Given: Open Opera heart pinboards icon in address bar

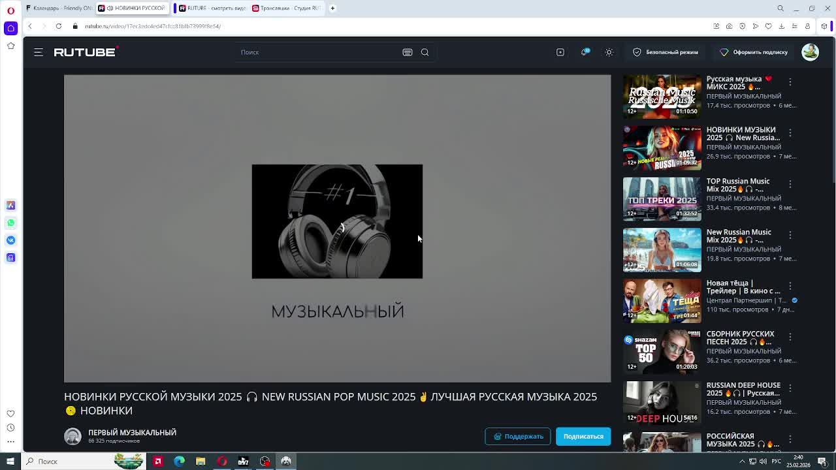Looking at the screenshot, I should coord(769,26).
